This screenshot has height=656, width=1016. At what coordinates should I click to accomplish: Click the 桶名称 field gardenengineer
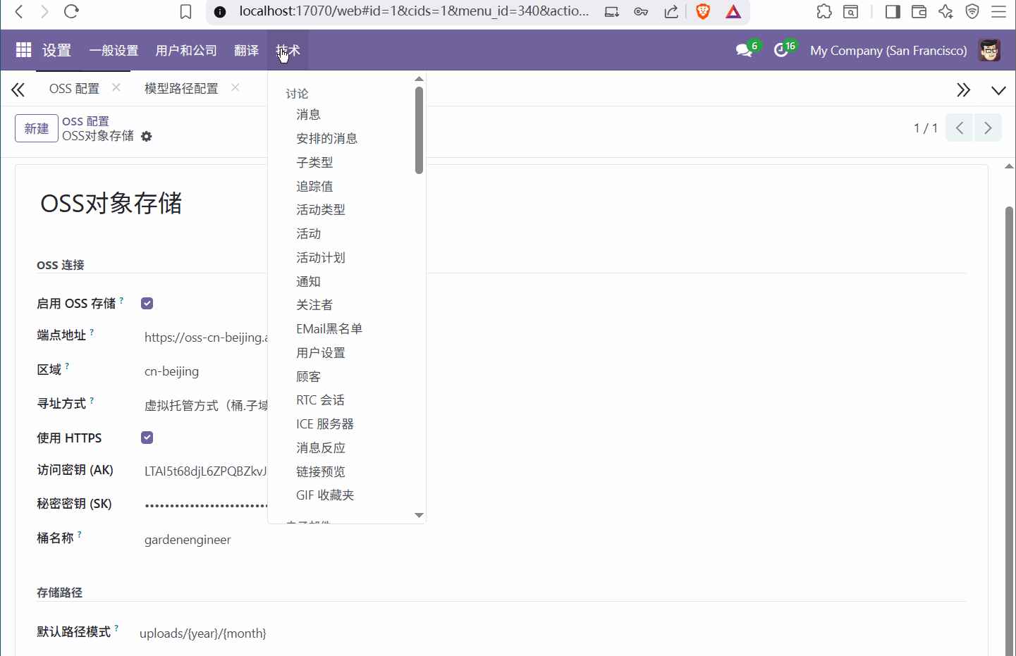tap(188, 540)
